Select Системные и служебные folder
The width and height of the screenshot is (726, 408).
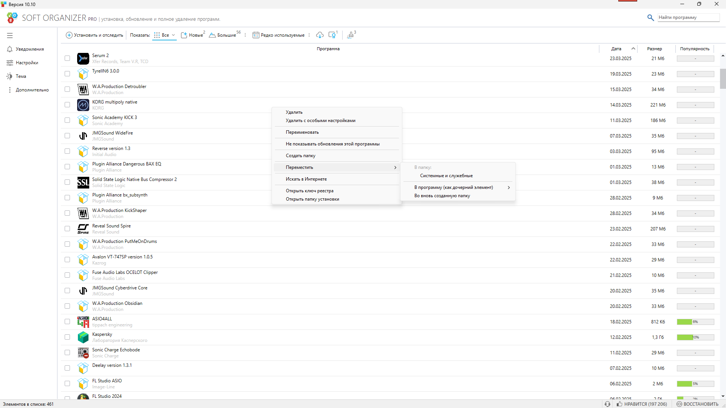(446, 176)
